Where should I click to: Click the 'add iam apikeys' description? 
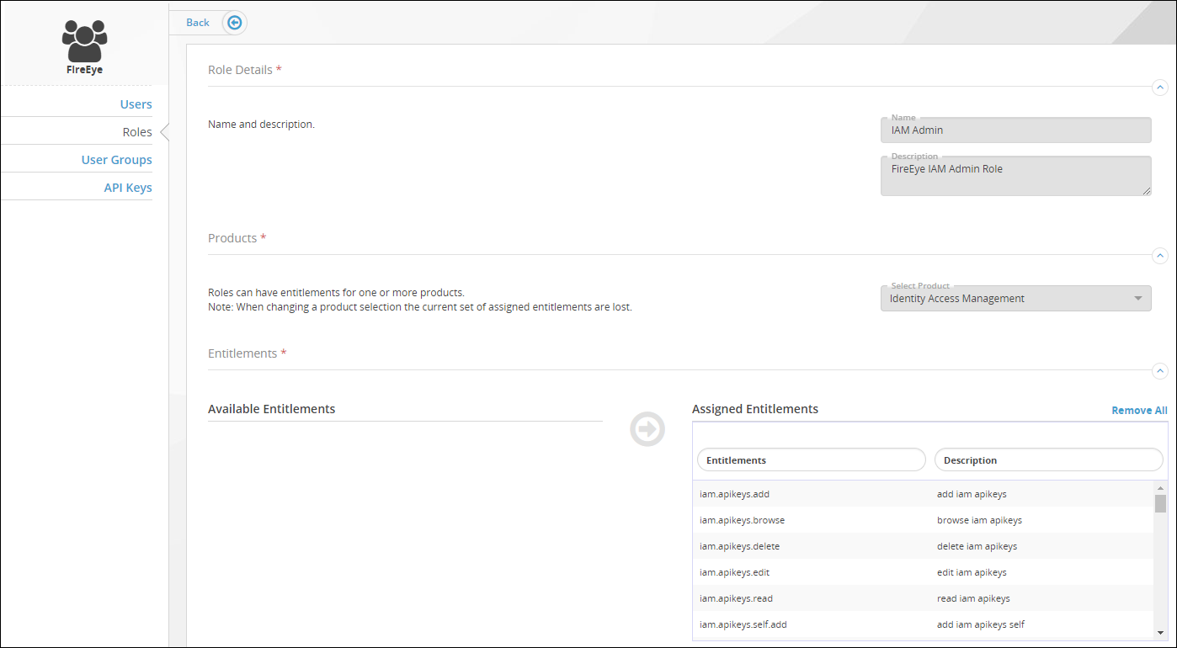point(972,494)
